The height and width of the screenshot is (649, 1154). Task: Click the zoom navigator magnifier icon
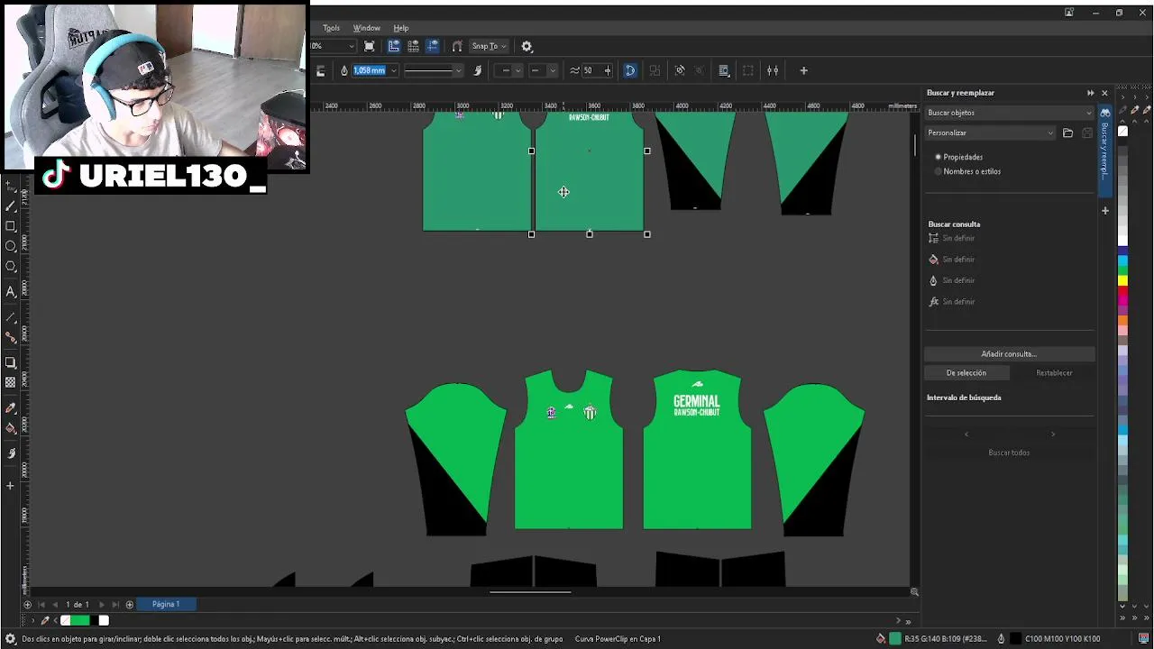point(914,592)
